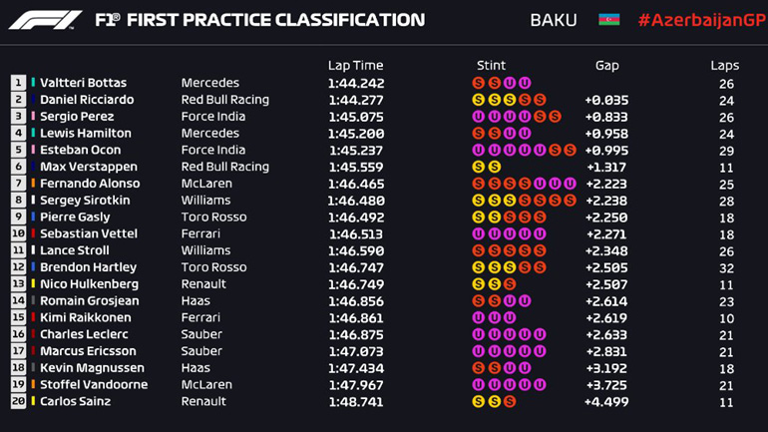The height and width of the screenshot is (432, 768).
Task: Click Daniel Ricciardo's lap time 1:44.277
Action: (355, 100)
